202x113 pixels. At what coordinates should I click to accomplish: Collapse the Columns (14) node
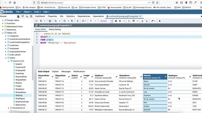(9, 61)
